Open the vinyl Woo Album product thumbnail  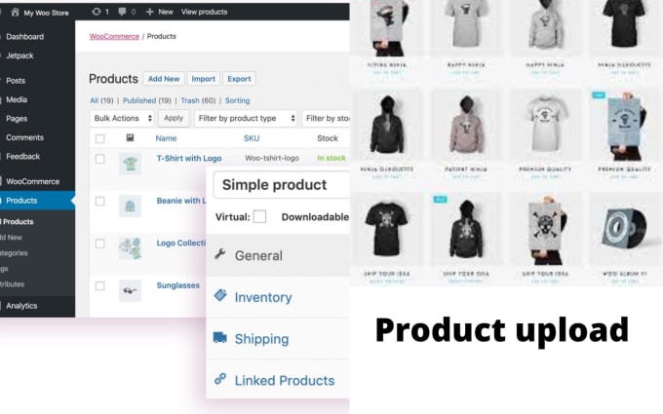tap(624, 228)
